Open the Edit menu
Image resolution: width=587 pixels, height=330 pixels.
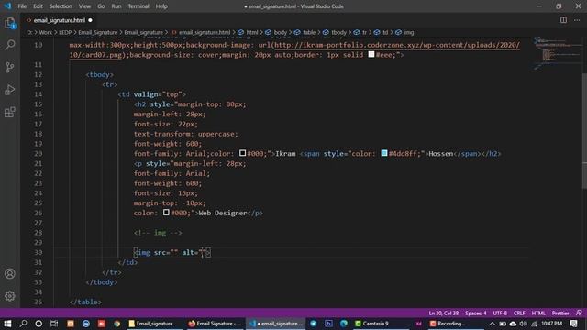click(38, 6)
